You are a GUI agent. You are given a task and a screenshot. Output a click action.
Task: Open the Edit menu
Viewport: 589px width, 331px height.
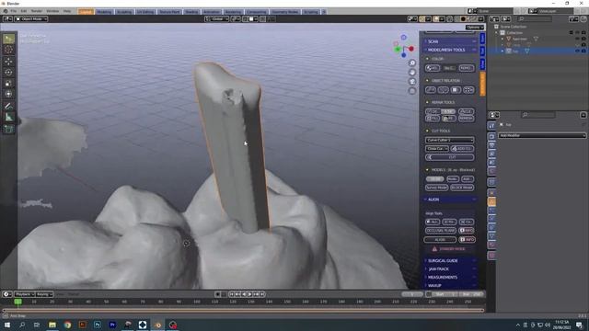(x=24, y=11)
